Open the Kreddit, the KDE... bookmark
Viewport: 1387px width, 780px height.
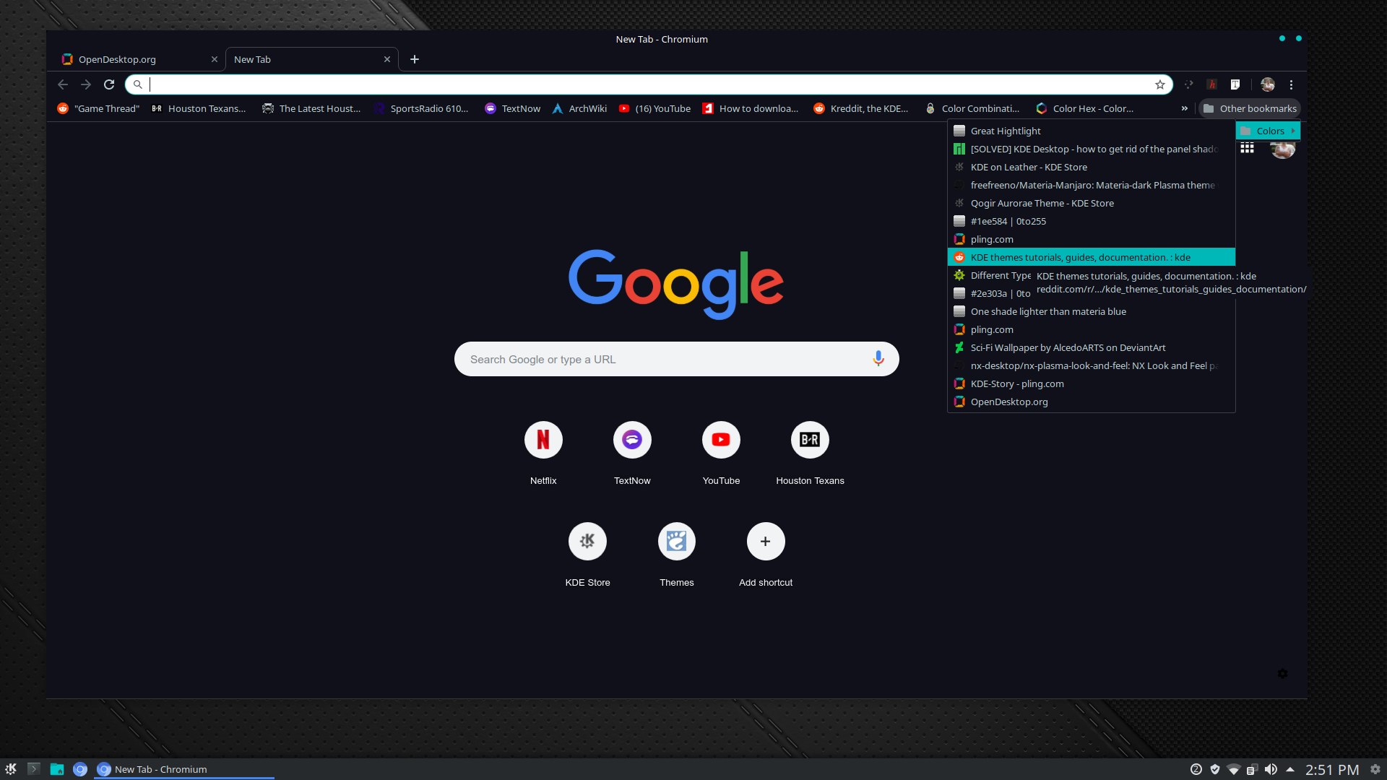[861, 108]
